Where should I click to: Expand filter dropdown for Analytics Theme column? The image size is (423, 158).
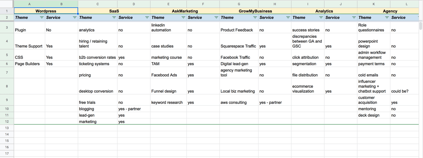click(x=321, y=18)
